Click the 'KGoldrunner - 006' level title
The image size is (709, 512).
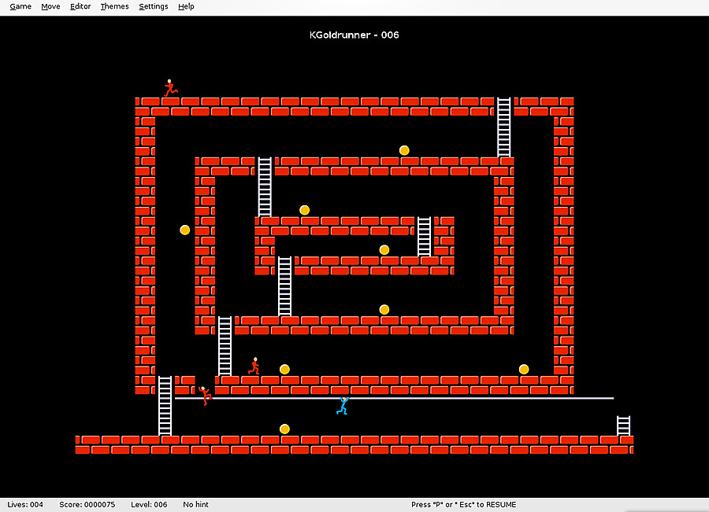pyautogui.click(x=354, y=35)
